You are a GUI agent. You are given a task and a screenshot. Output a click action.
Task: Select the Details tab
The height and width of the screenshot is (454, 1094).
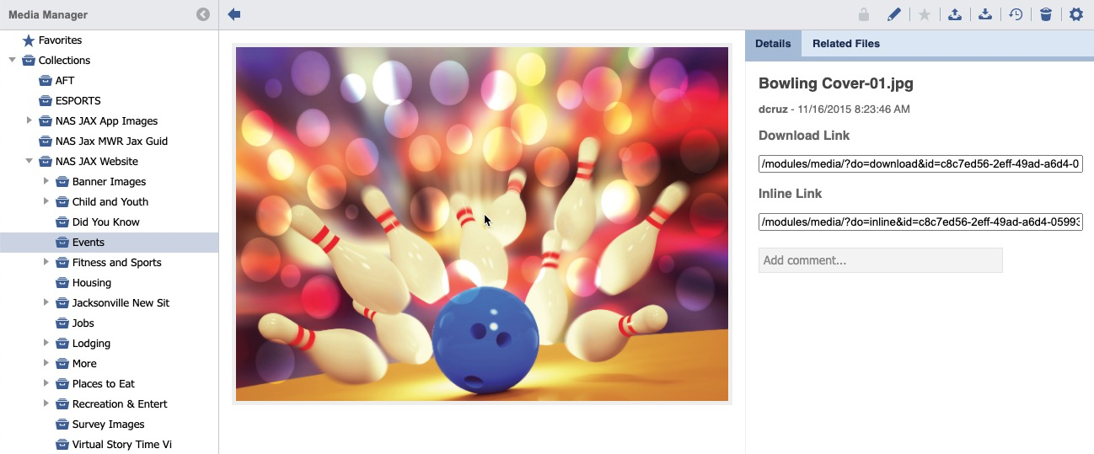(773, 44)
